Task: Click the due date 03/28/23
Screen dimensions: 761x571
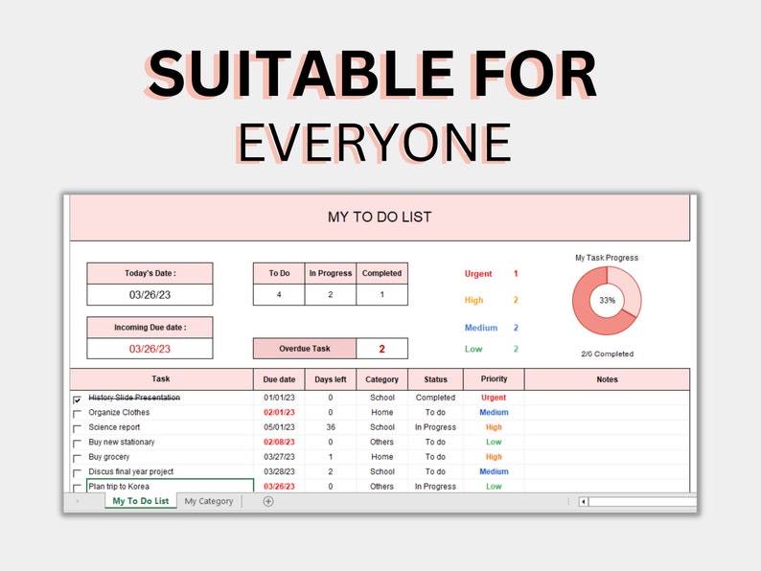Action: (279, 471)
